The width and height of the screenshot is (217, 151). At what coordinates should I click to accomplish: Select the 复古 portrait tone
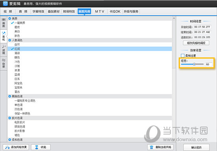click(x=17, y=92)
